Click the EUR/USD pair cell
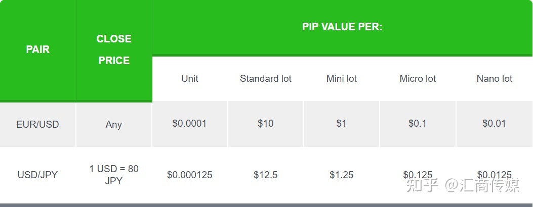533x207 pixels. (x=38, y=124)
